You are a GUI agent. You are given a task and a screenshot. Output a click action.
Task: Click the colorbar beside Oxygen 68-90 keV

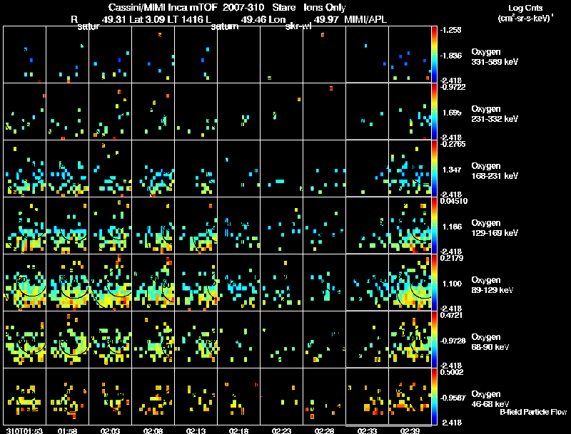434,339
